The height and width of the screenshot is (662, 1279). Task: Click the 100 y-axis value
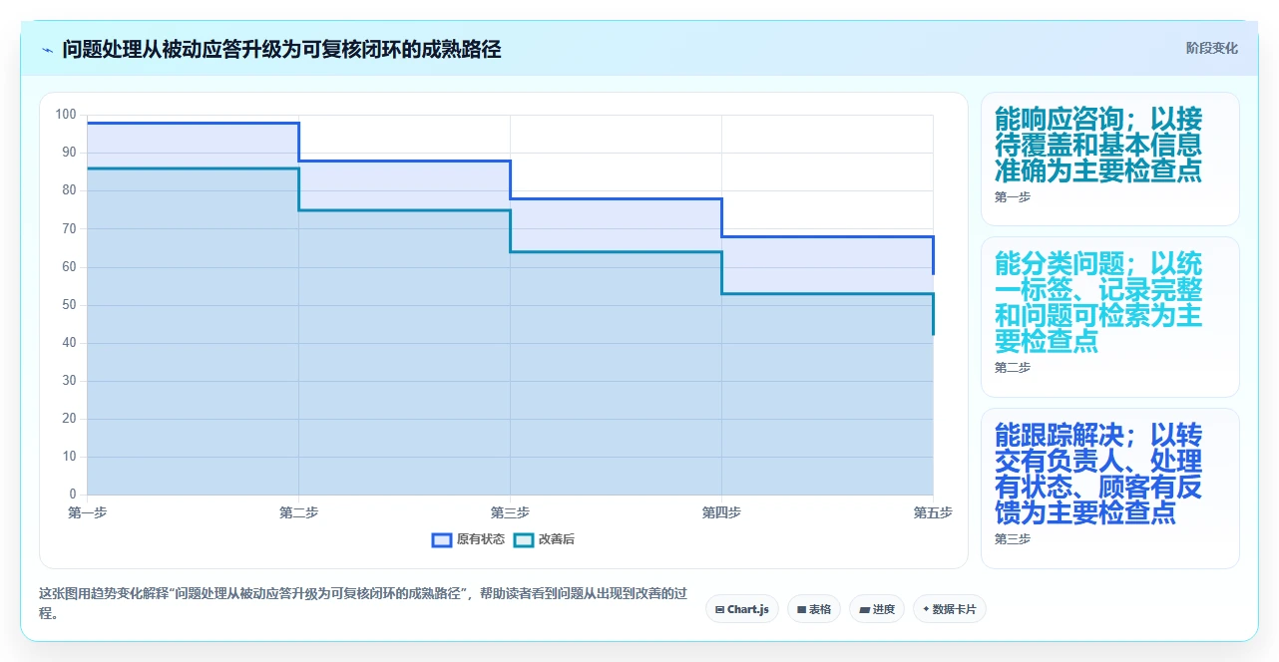point(66,115)
